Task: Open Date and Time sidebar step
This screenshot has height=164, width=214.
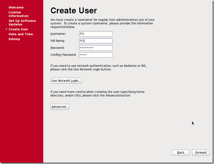Action: pos(21,34)
